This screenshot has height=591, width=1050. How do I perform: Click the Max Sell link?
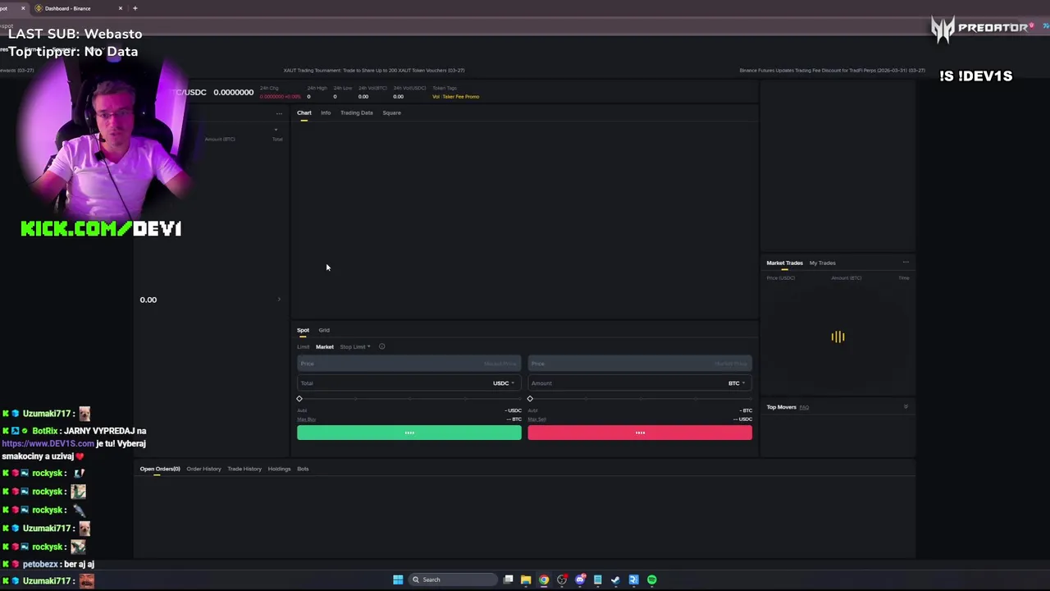pyautogui.click(x=537, y=419)
